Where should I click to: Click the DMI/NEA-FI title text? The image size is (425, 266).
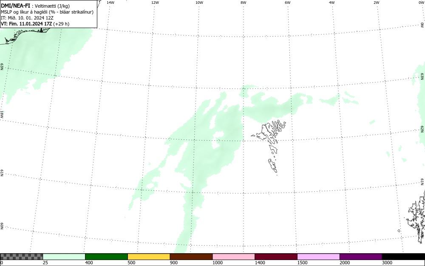[15, 6]
